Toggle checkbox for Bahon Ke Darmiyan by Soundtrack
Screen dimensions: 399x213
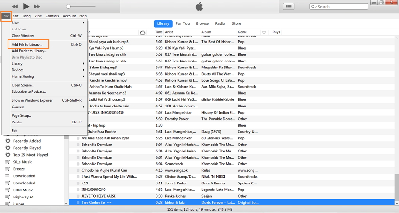[78, 164]
